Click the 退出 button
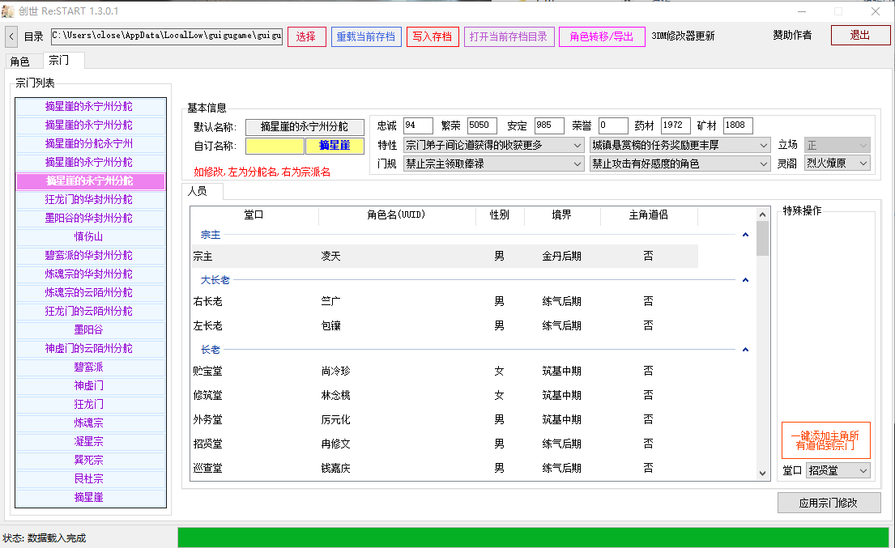The width and height of the screenshot is (895, 548). (x=860, y=36)
